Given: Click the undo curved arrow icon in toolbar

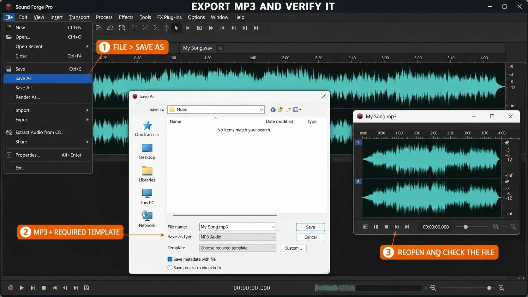Looking at the screenshot, I should pos(110,28).
